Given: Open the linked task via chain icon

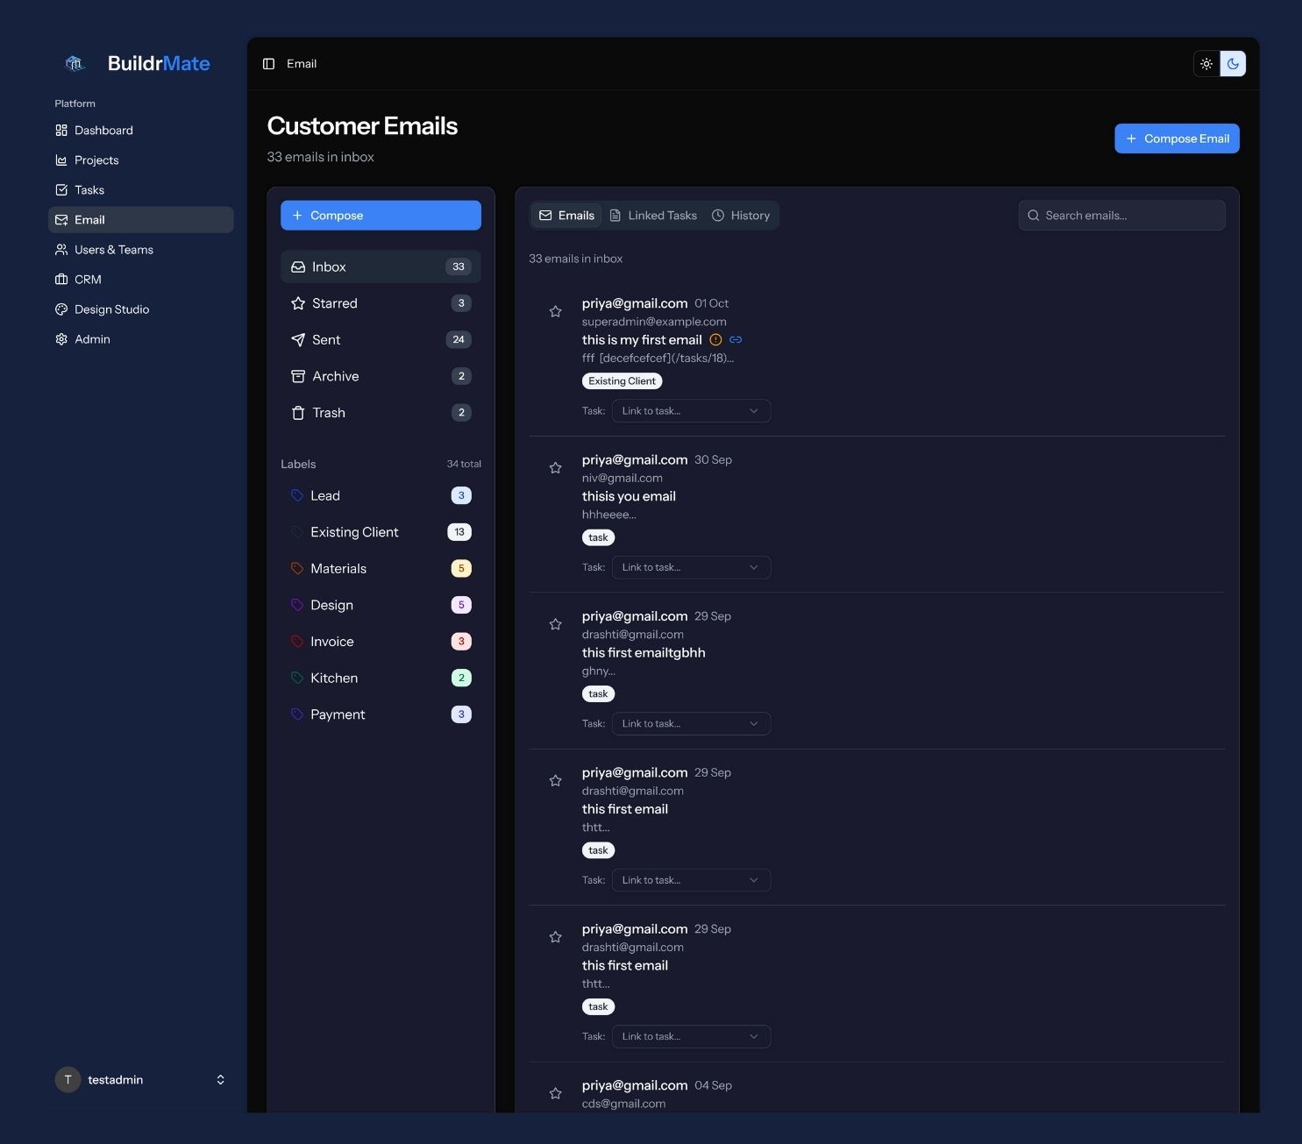Looking at the screenshot, I should point(736,339).
